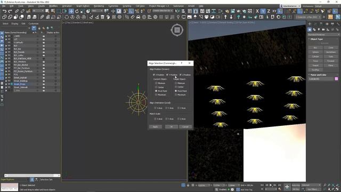
Task: Open the Standard Primitives dropdown
Action: click(x=323, y=35)
